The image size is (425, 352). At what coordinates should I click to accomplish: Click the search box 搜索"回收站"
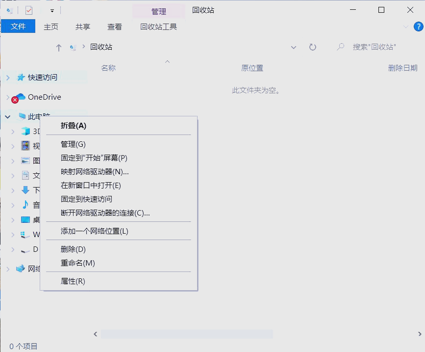click(x=375, y=47)
